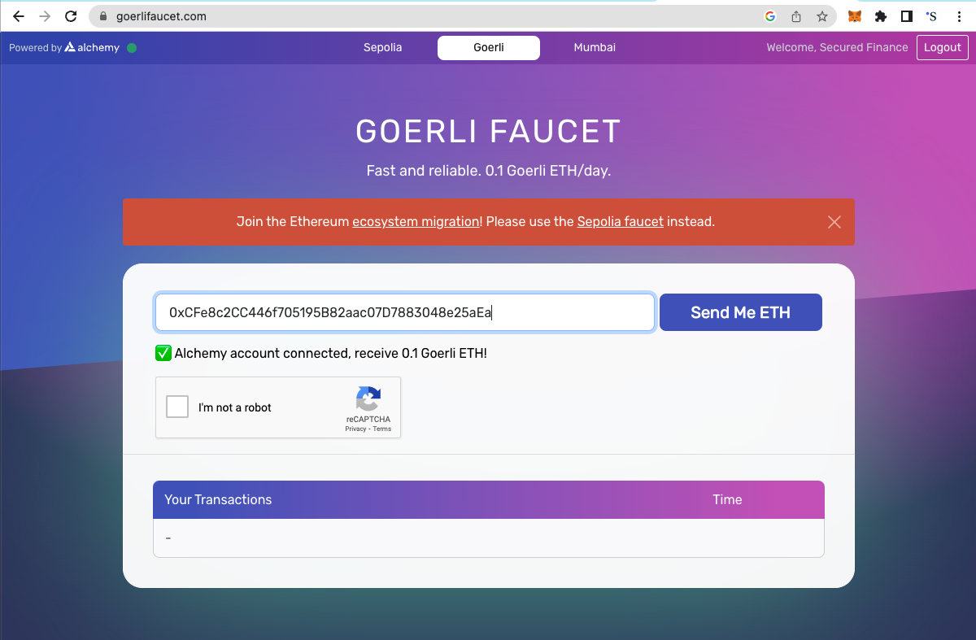Click the share page icon

(x=796, y=16)
